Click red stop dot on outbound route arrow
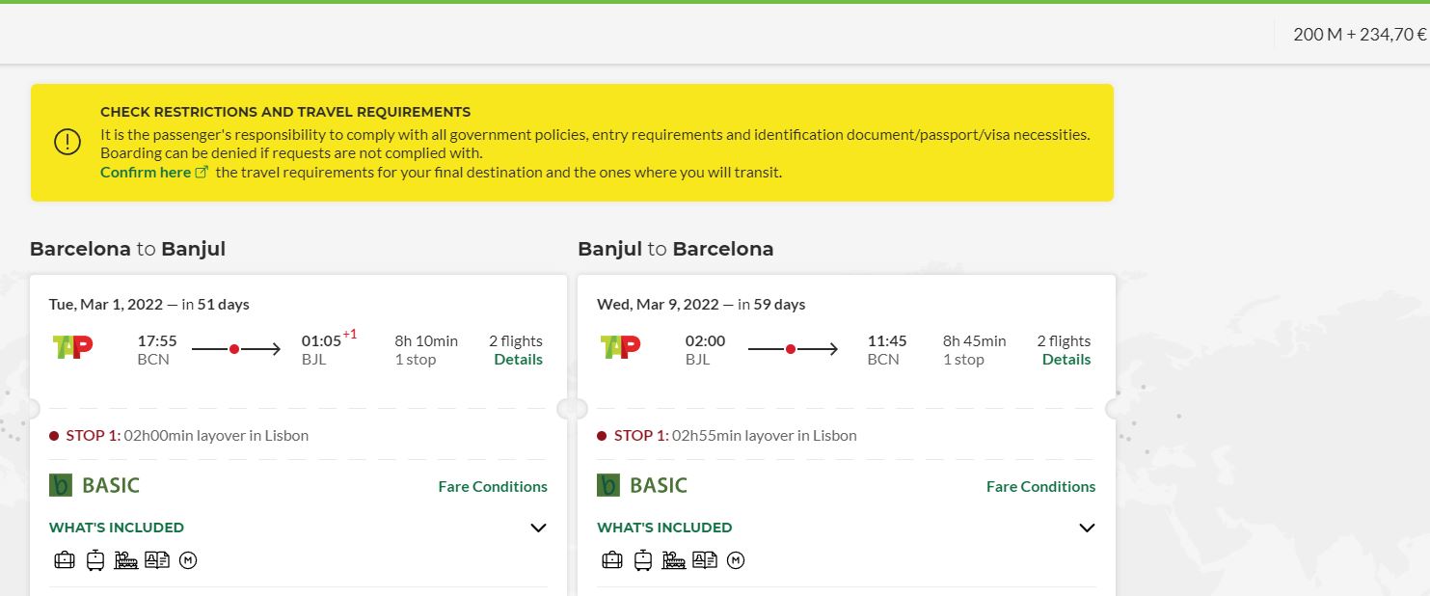1430x596 pixels. [x=234, y=349]
